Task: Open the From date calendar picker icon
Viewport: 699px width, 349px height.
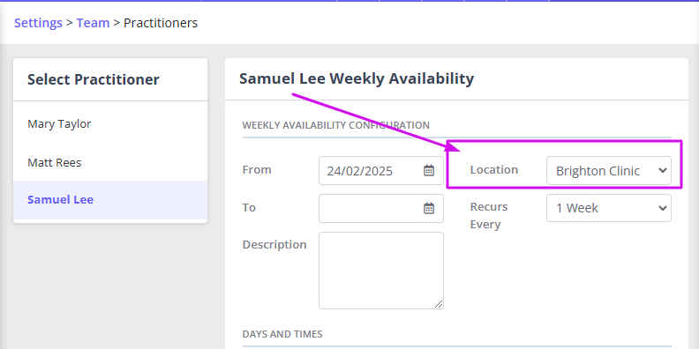Action: point(429,170)
